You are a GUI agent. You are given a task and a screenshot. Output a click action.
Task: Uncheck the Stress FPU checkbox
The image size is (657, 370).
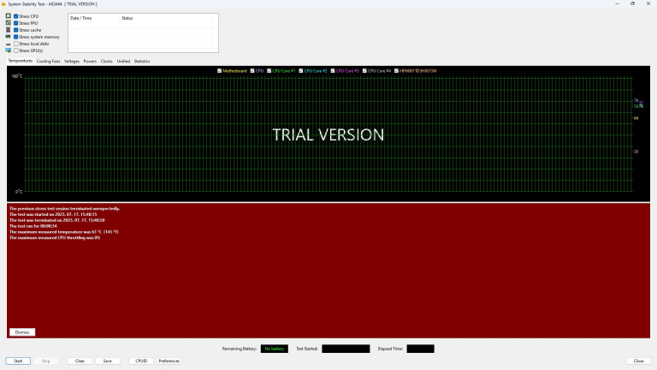[x=16, y=23]
